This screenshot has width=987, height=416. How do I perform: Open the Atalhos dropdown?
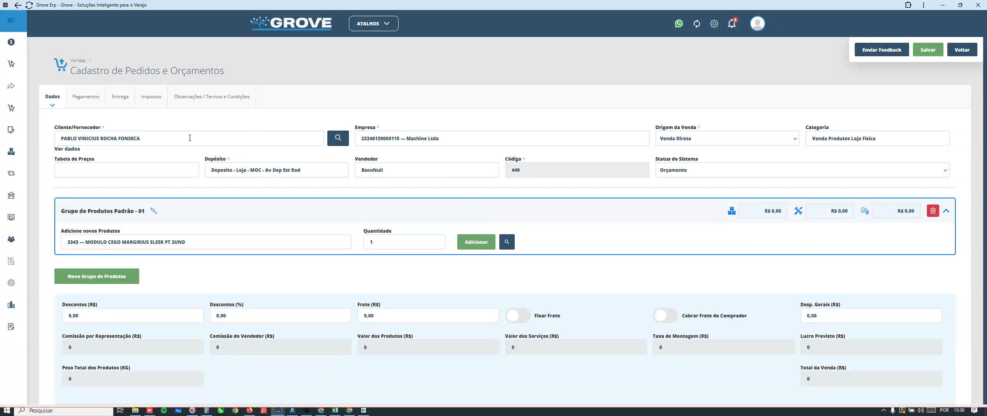pos(373,23)
